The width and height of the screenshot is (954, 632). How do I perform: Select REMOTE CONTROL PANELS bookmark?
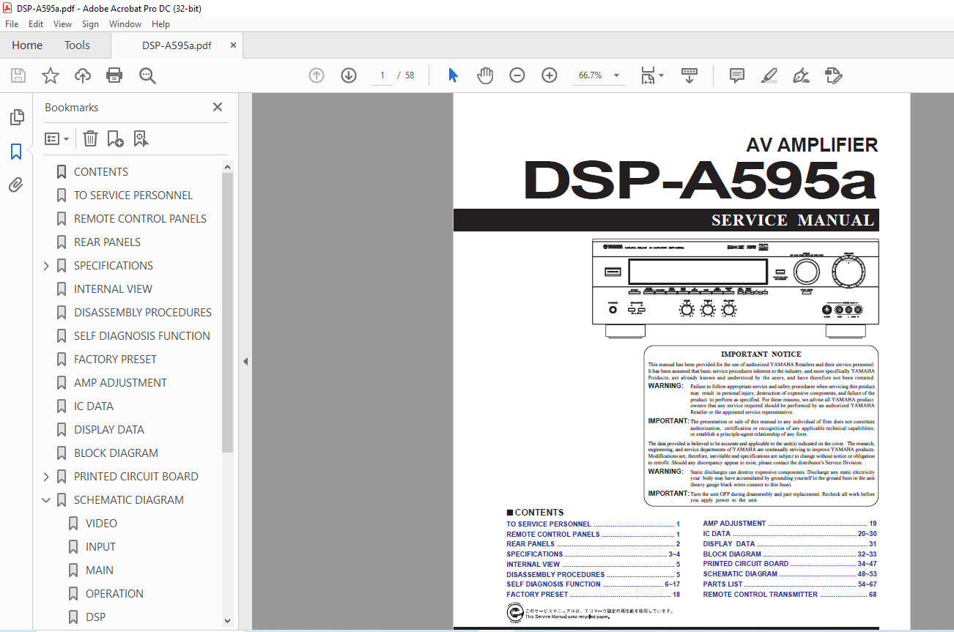(x=140, y=219)
